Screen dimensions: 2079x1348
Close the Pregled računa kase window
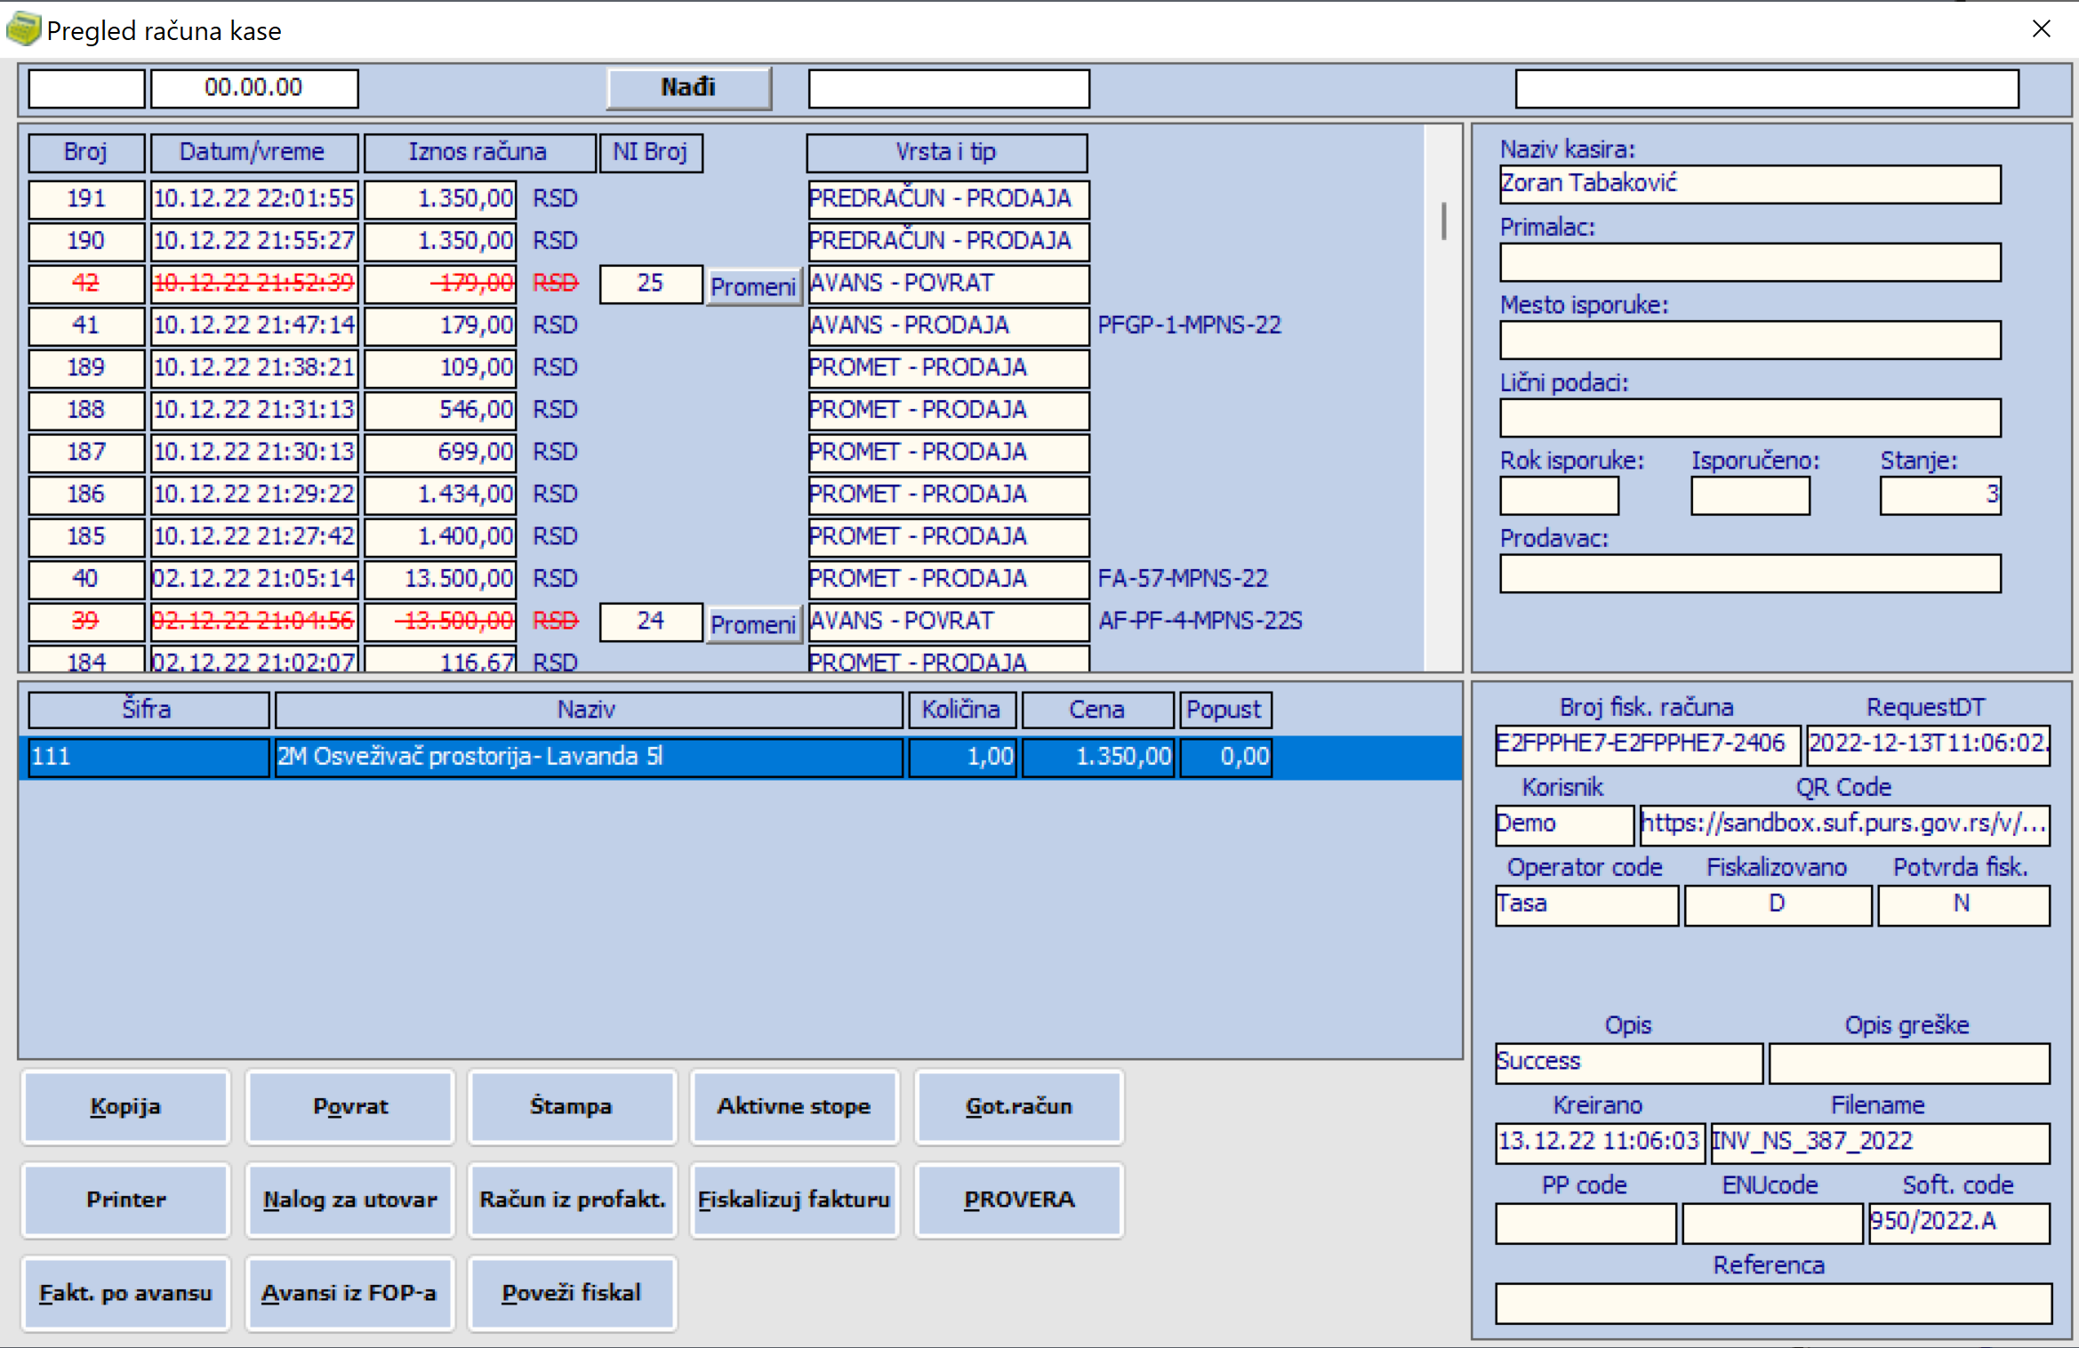tap(2042, 29)
